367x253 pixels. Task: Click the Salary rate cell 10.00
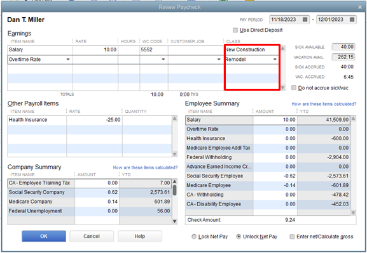tap(95, 49)
